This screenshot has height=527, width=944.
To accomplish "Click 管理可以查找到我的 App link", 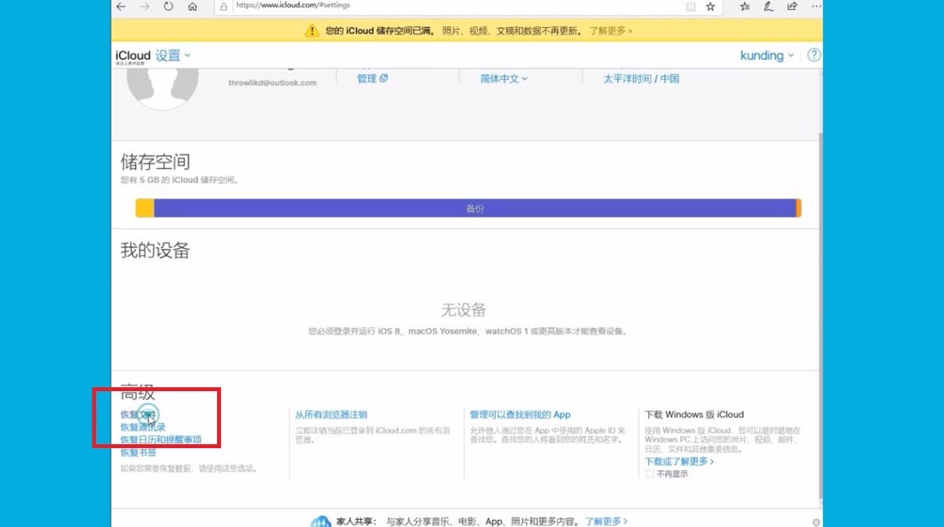I will (520, 415).
